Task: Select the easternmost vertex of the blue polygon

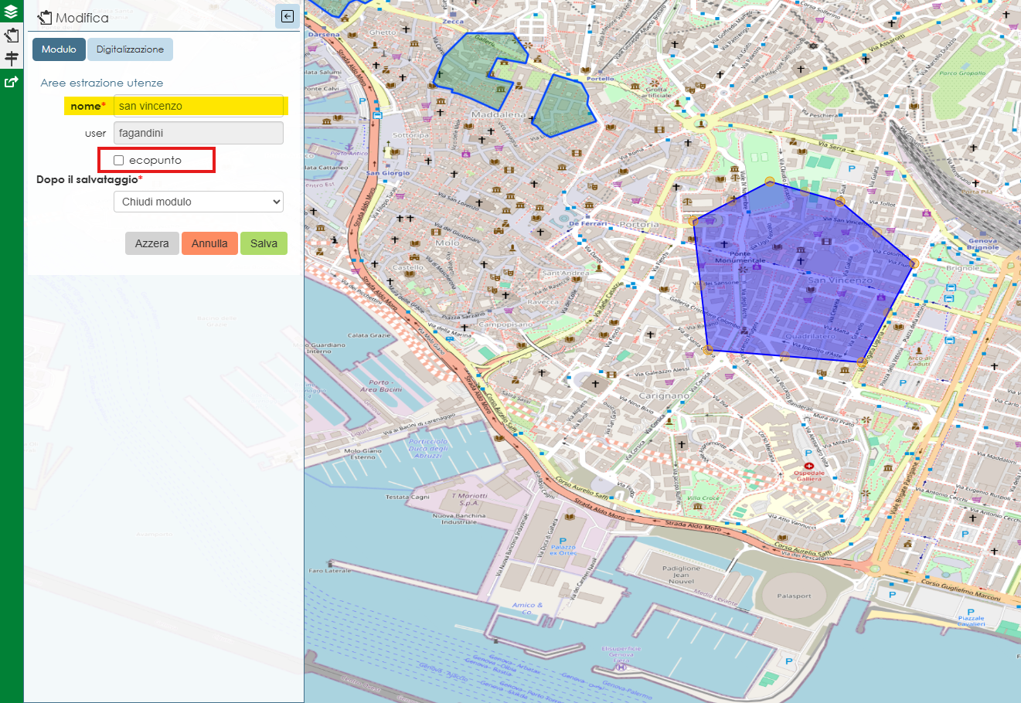Action: [x=914, y=263]
